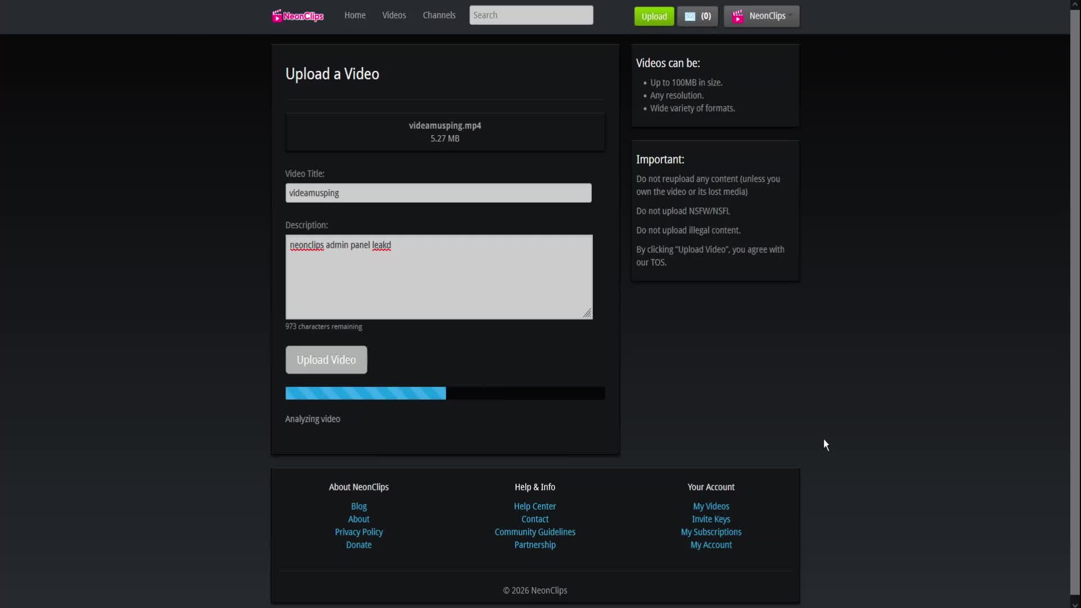This screenshot has height=608, width=1081.
Task: Click the scrollbar up arrow
Action: pos(1074,3)
